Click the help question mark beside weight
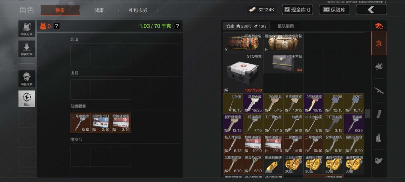This screenshot has height=182, width=405. tap(177, 26)
